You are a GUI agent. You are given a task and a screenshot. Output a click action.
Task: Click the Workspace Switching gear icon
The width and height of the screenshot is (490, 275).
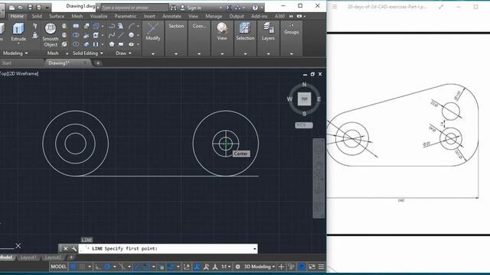pyautogui.click(x=238, y=267)
